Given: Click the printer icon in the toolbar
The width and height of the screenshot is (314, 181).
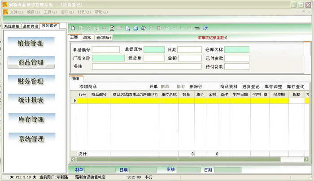Looking at the screenshot, I should pyautogui.click(x=135, y=28).
